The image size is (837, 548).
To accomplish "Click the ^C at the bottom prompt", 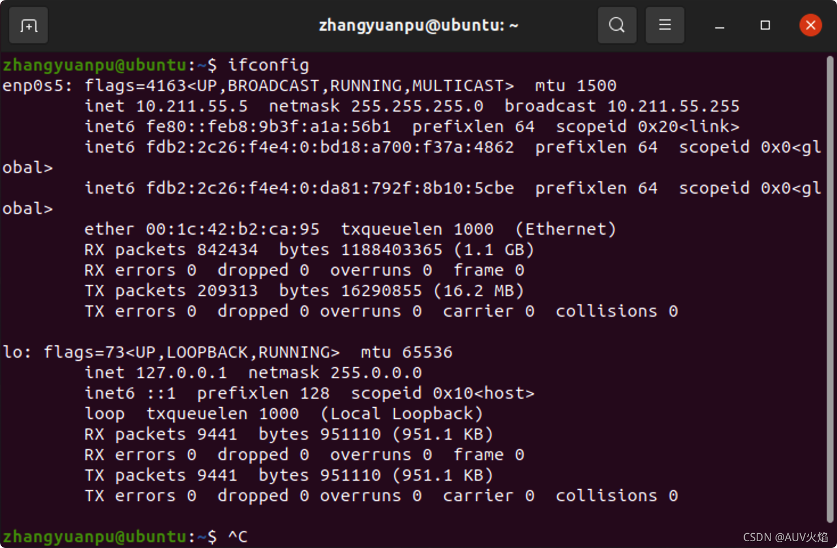I will 238,536.
